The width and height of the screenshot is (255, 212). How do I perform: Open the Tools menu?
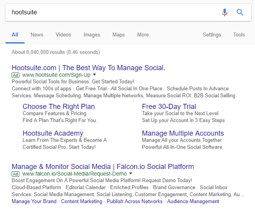pyautogui.click(x=239, y=35)
